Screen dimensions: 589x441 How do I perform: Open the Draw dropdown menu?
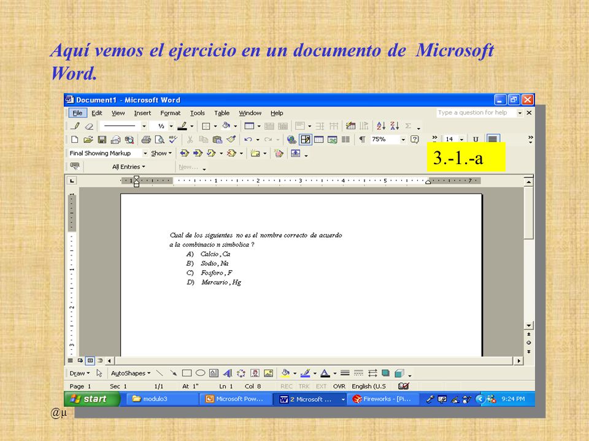click(80, 373)
